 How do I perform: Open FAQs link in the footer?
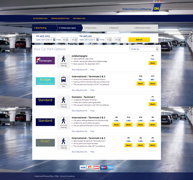[x=57, y=176]
